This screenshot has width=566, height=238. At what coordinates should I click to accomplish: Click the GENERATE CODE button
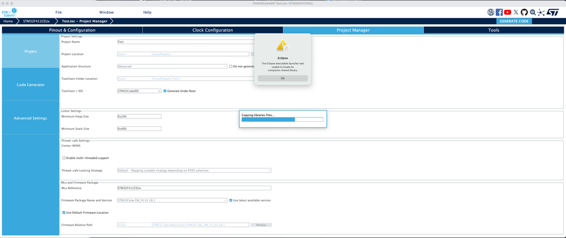514,22
